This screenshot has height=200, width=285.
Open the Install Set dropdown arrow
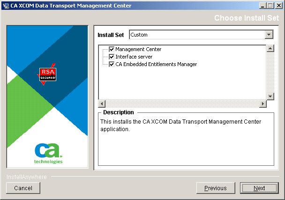click(x=269, y=35)
